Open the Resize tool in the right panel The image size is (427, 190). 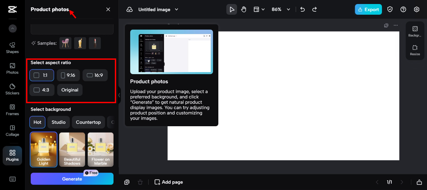coord(415,50)
